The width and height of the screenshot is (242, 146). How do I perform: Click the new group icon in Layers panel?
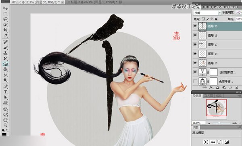pyautogui.click(x=230, y=88)
